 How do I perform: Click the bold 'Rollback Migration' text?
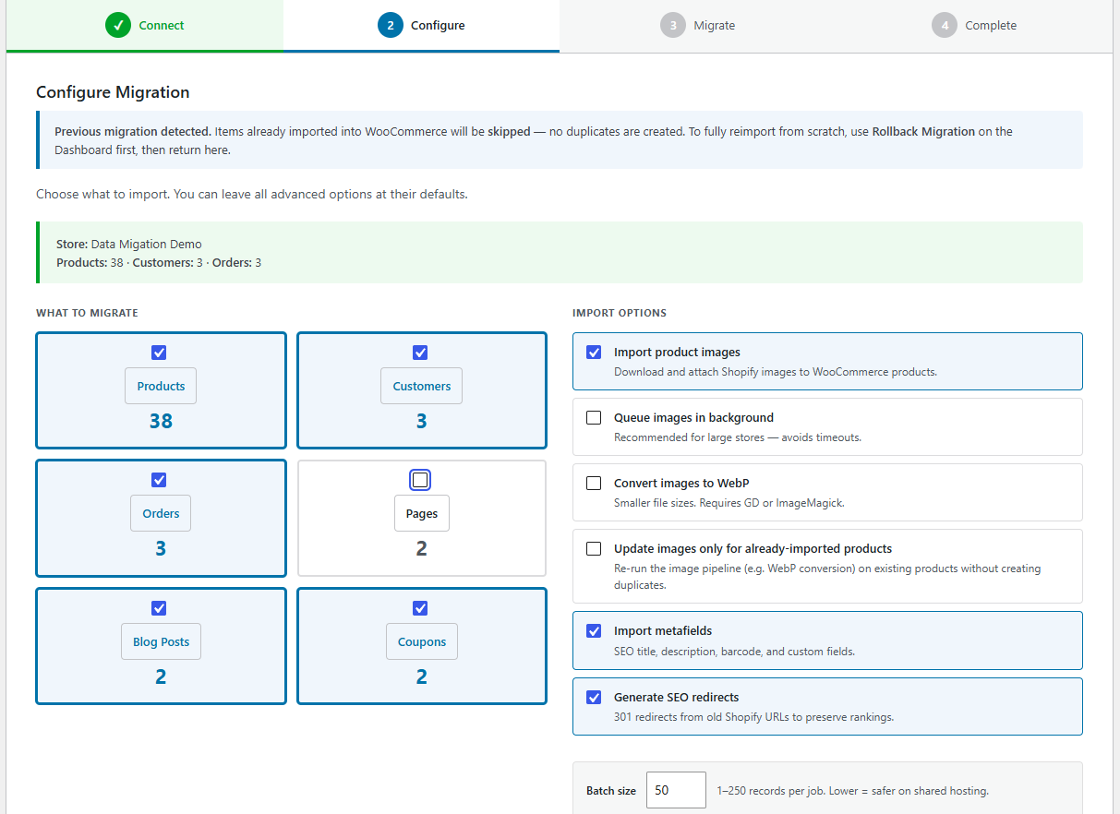pos(923,132)
